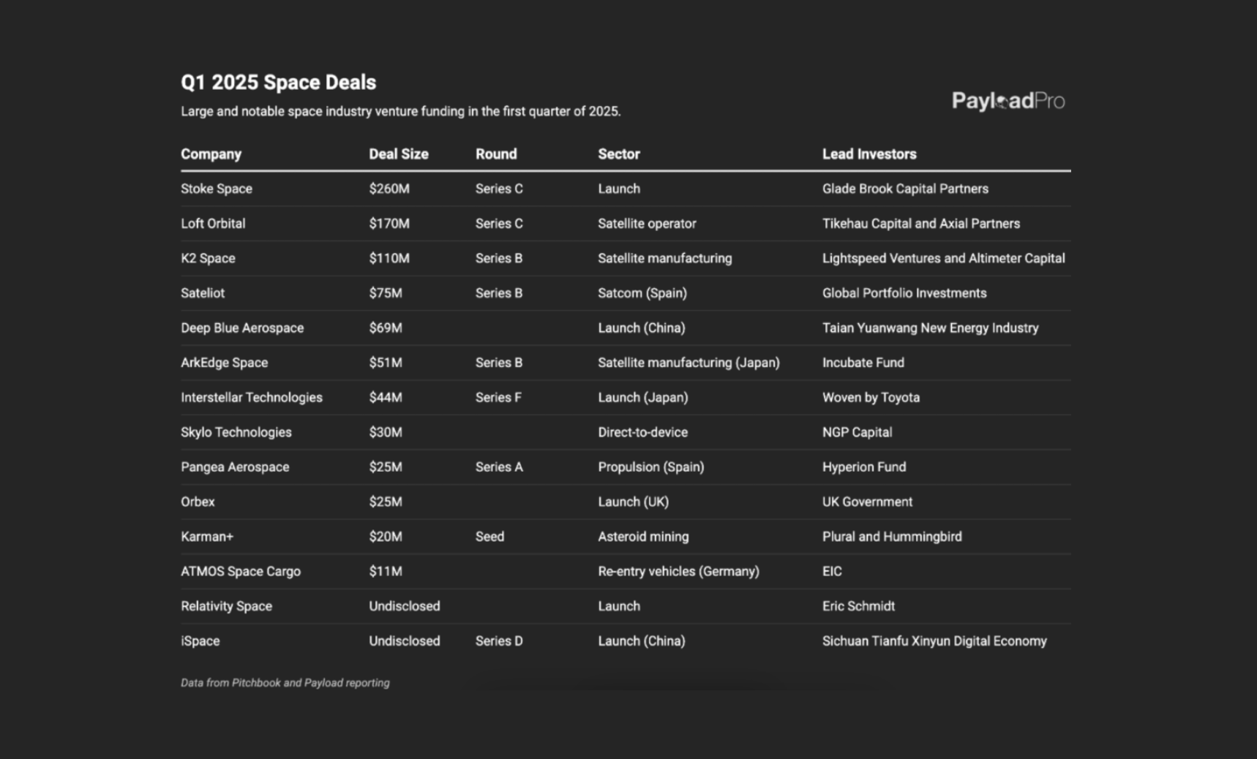Image resolution: width=1257 pixels, height=759 pixels.
Task: Select Glade Brook Capital Partners investor
Action: (x=905, y=189)
